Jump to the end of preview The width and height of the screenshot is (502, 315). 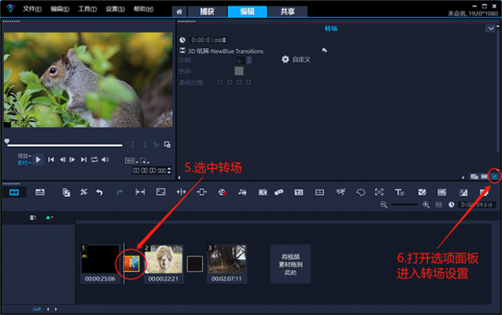tap(83, 159)
